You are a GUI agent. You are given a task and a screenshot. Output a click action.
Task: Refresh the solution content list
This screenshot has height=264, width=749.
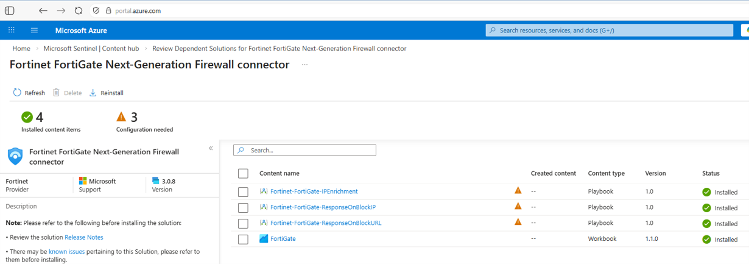tap(29, 93)
